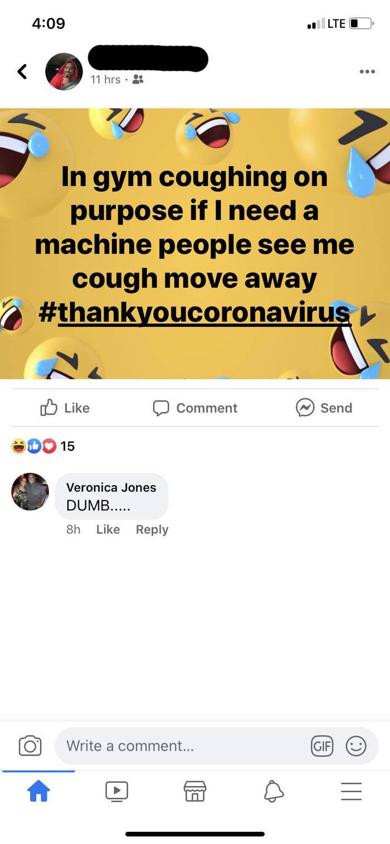Open the emoji smiley picker
The width and height of the screenshot is (390, 844).
356,745
